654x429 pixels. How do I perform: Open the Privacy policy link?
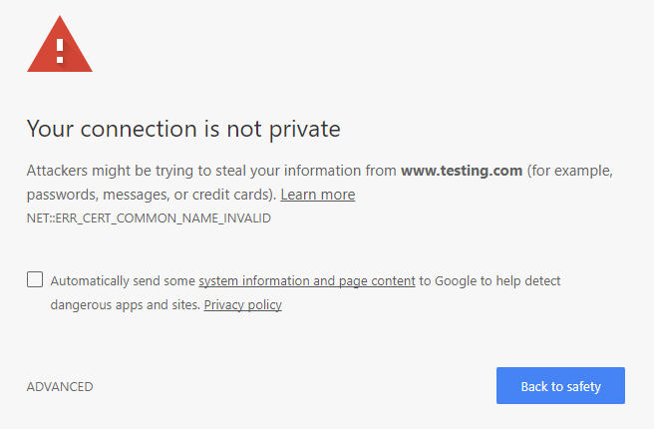point(242,305)
